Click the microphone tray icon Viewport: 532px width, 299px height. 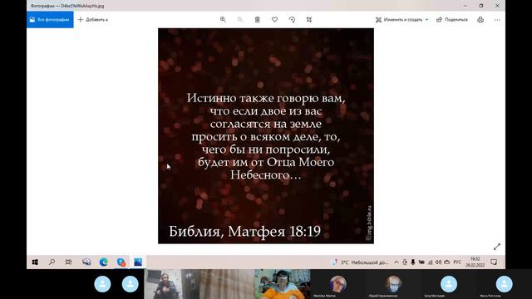click(x=413, y=262)
